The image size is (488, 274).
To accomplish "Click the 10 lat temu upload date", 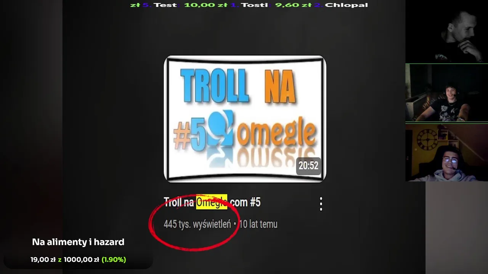I will (258, 224).
